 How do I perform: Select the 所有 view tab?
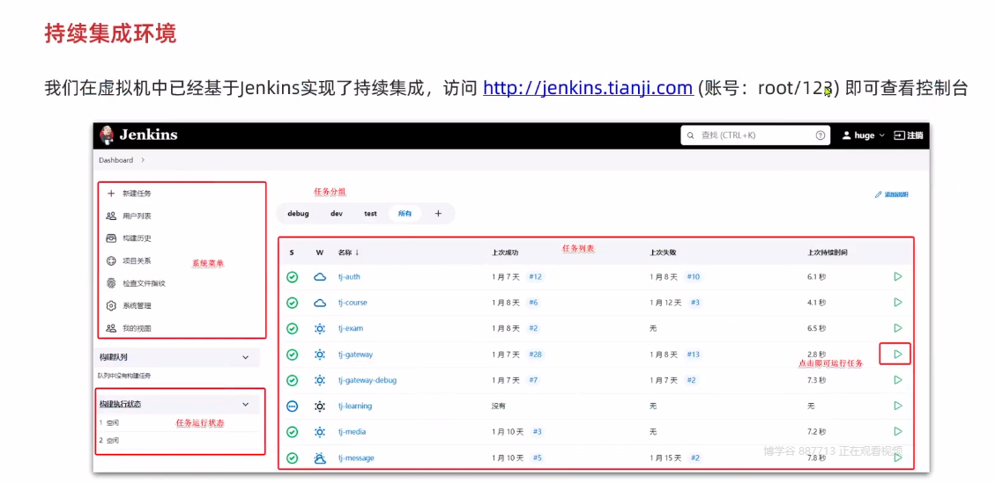pyautogui.click(x=405, y=214)
